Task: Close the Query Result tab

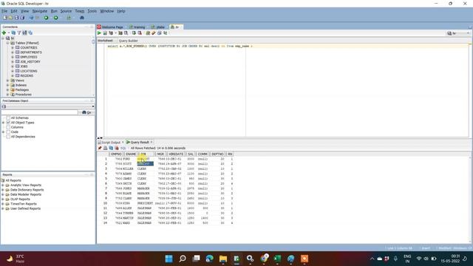Action: [x=152, y=142]
